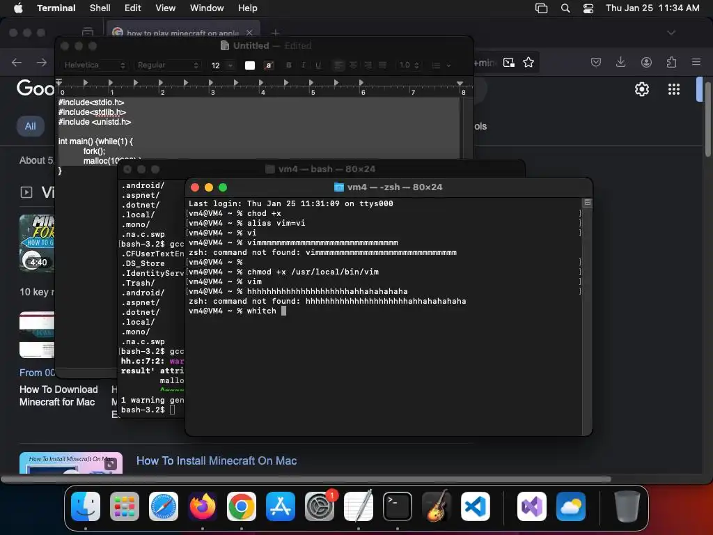Switch to Terminal in the dock
Image resolution: width=713 pixels, height=535 pixels.
398,506
